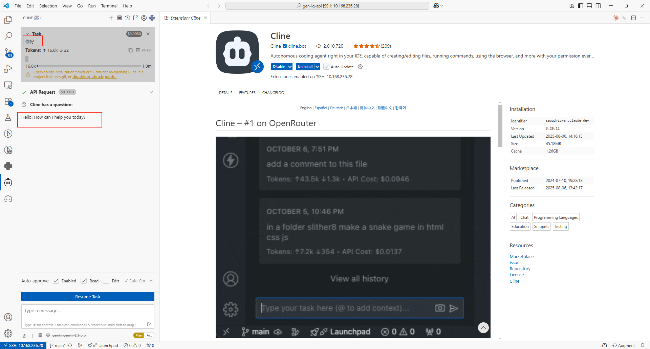Screen dimensions: 650x349
Task: Click the disabling checkpoints link
Action: click(94, 77)
